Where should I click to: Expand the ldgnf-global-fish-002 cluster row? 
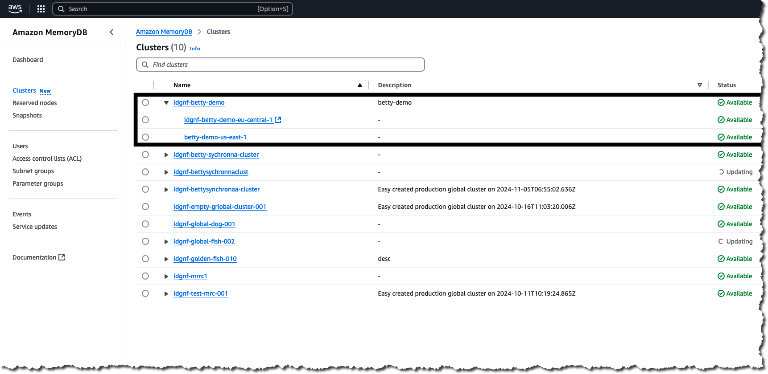[x=166, y=242]
